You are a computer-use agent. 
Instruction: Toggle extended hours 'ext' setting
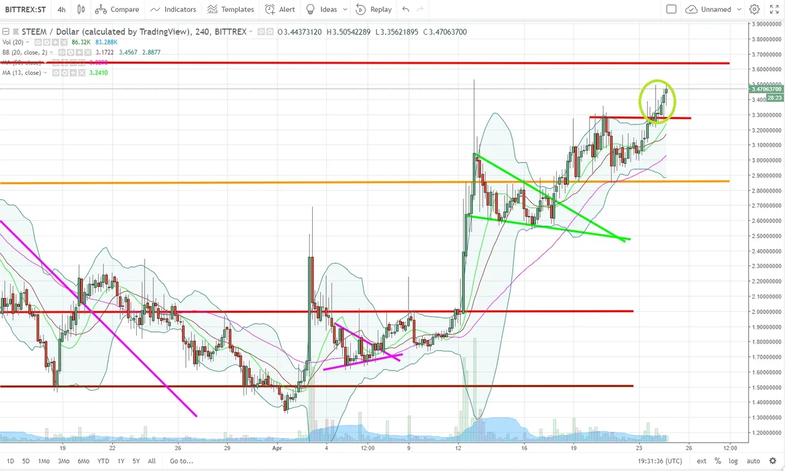[702, 461]
